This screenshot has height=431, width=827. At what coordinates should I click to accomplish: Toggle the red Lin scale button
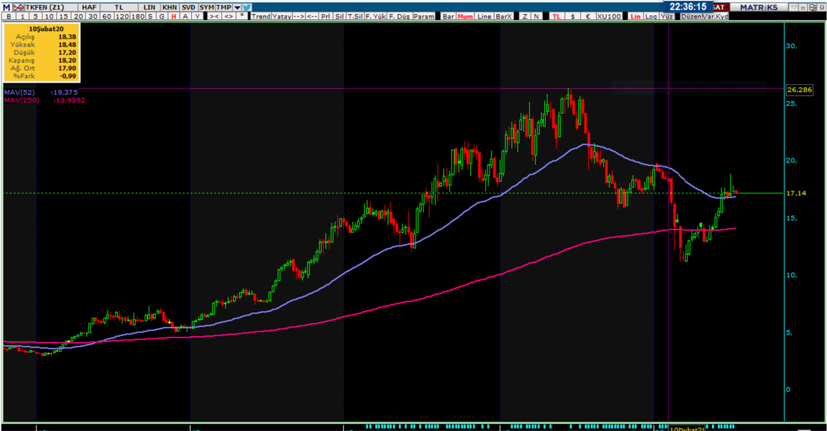point(635,17)
